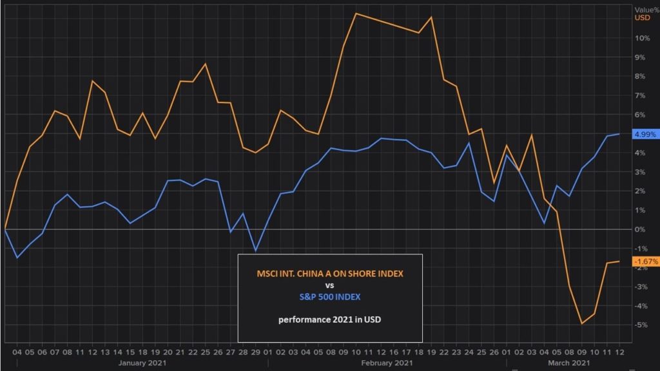Click the -1% y-axis label
Screen dimensions: 660x371
(x=641, y=249)
